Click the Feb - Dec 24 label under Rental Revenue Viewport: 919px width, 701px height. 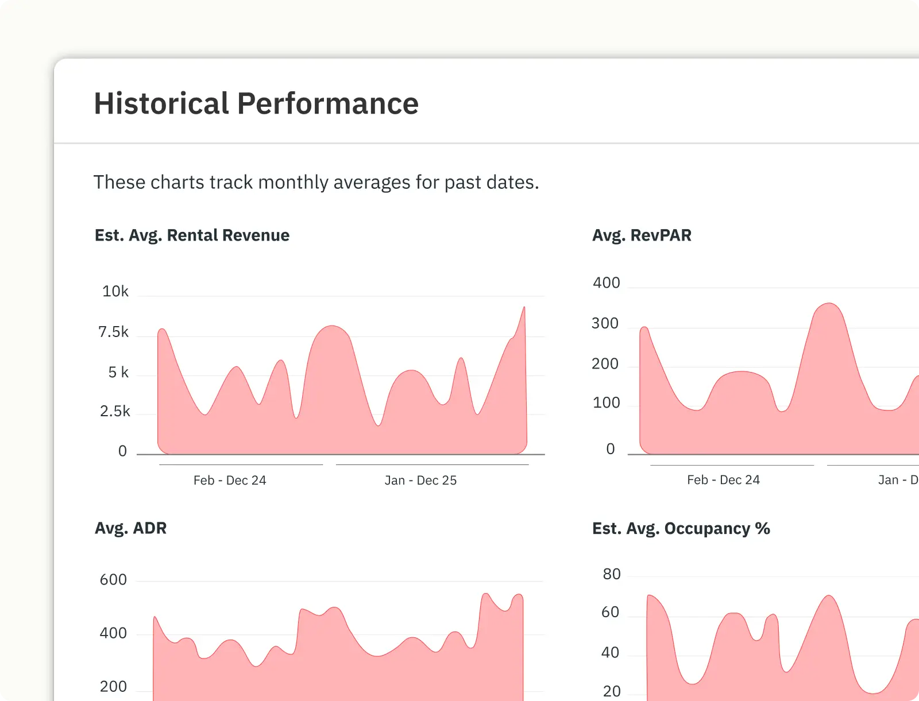(x=230, y=480)
